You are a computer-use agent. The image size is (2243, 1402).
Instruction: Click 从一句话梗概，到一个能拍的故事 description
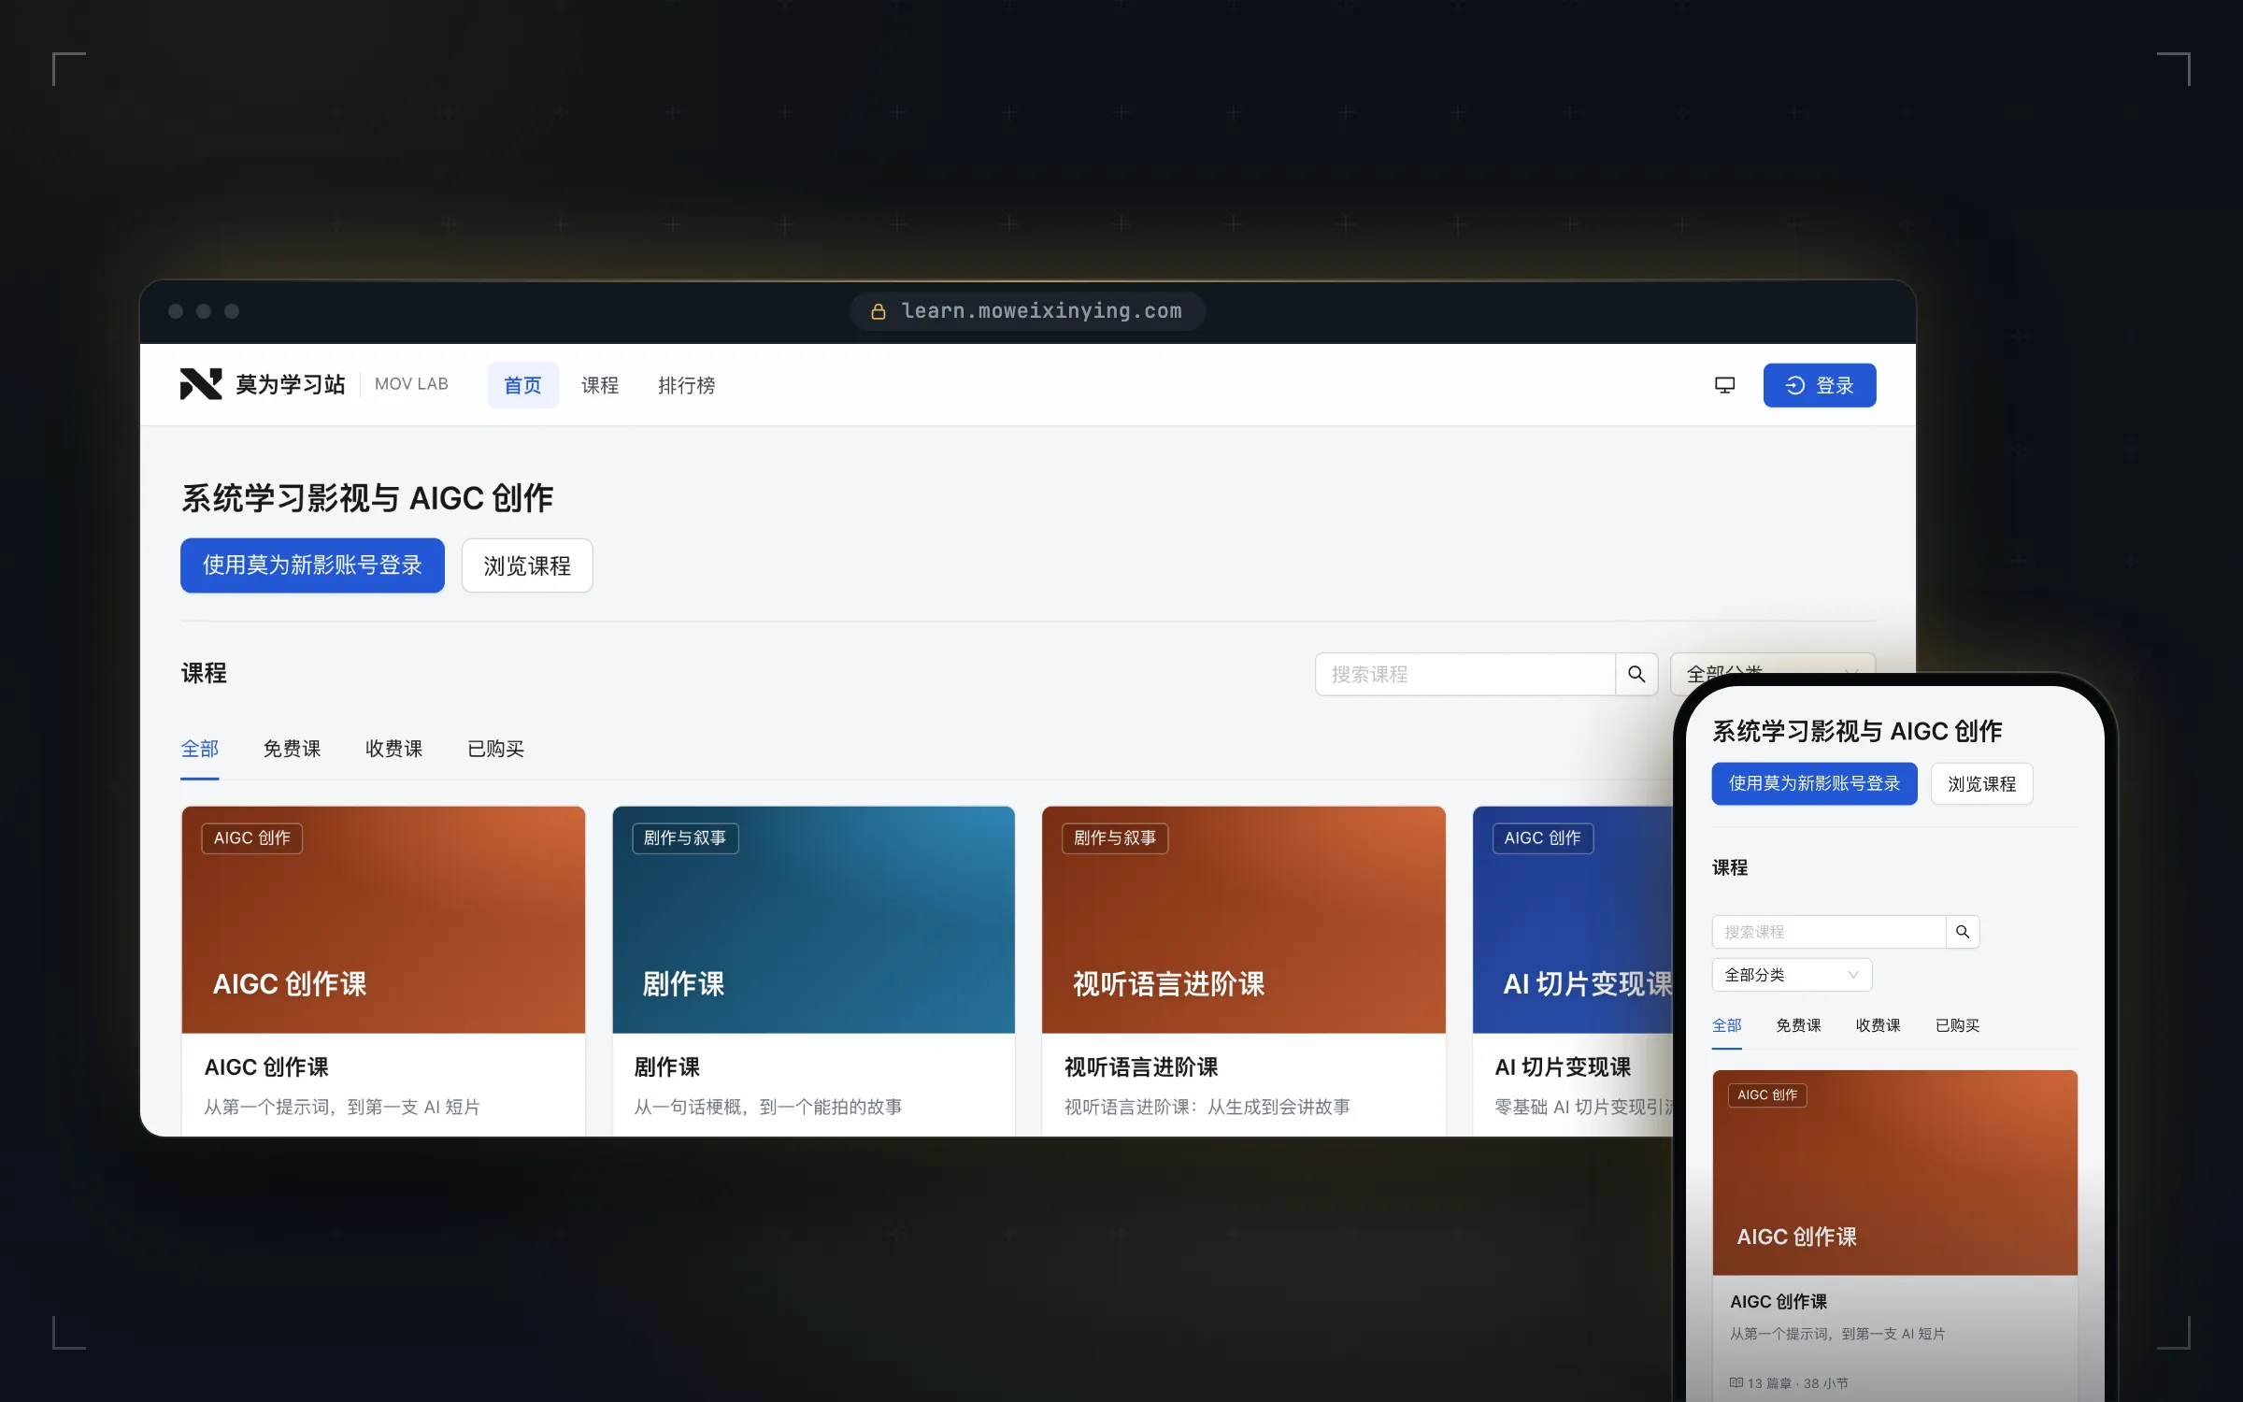coord(768,1107)
